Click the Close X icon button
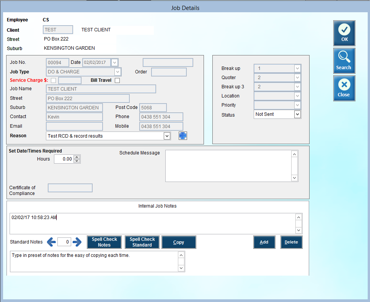370x302 pixels. tap(344, 88)
